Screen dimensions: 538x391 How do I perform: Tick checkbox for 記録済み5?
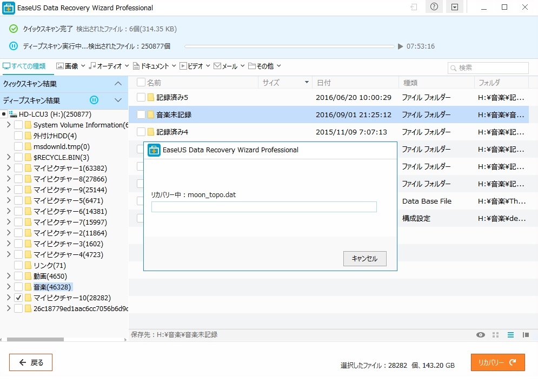pos(141,97)
